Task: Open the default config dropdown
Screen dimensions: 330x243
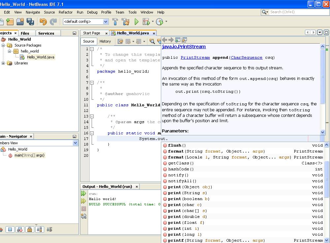Action: pos(105,22)
